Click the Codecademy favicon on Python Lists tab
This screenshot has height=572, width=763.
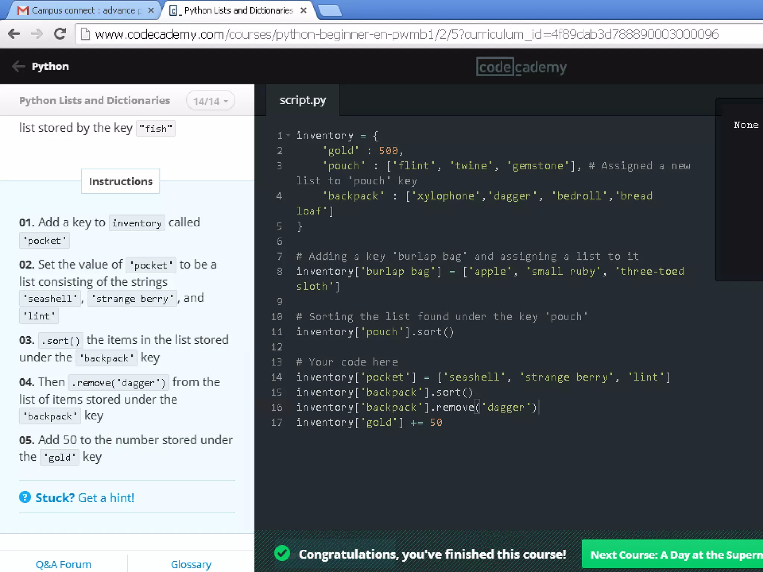174,10
